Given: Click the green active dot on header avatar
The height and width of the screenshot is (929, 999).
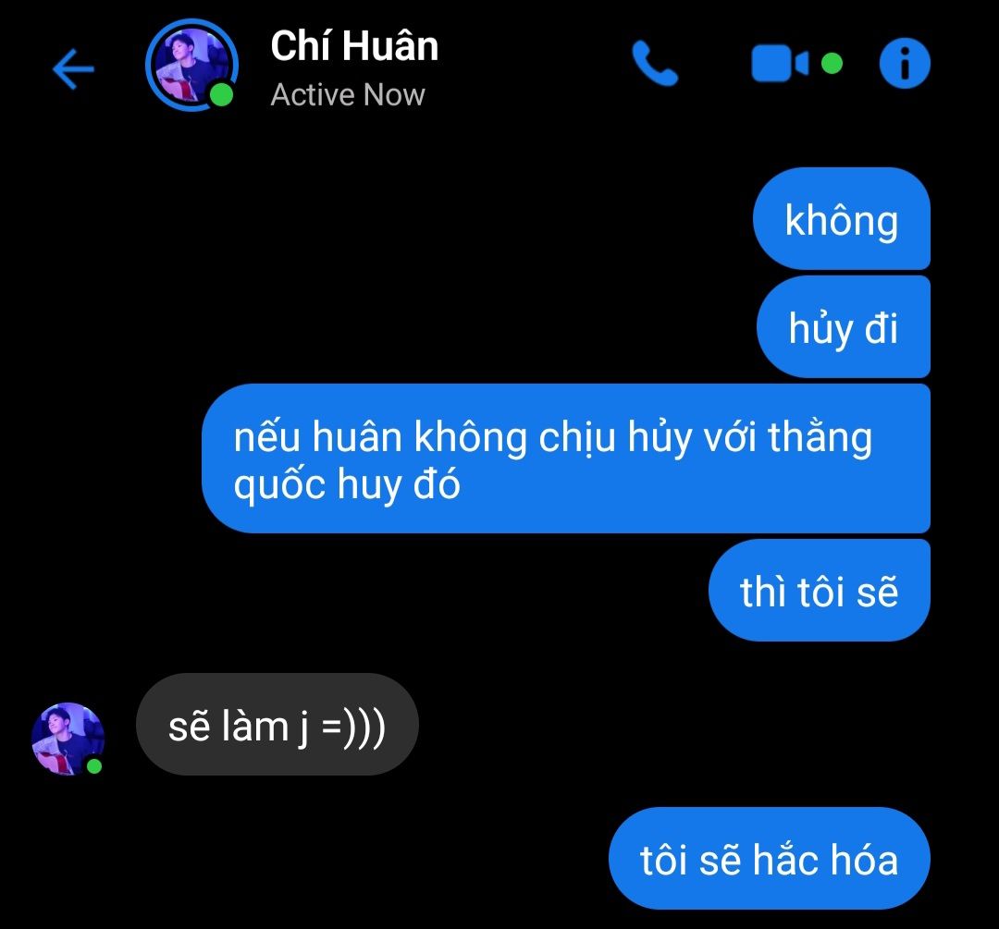Looking at the screenshot, I should [221, 95].
